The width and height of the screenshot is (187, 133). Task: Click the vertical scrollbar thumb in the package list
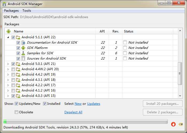(x=180, y=73)
